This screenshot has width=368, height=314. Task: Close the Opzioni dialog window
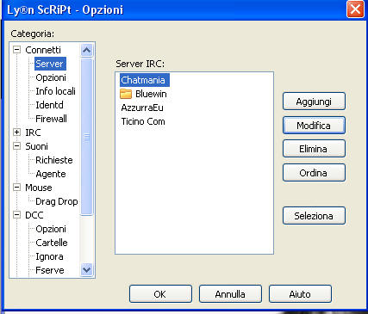click(x=355, y=9)
